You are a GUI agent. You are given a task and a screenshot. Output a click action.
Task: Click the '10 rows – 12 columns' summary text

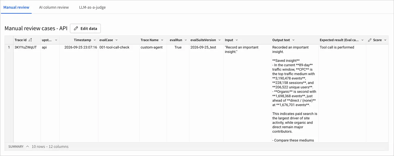(50, 147)
